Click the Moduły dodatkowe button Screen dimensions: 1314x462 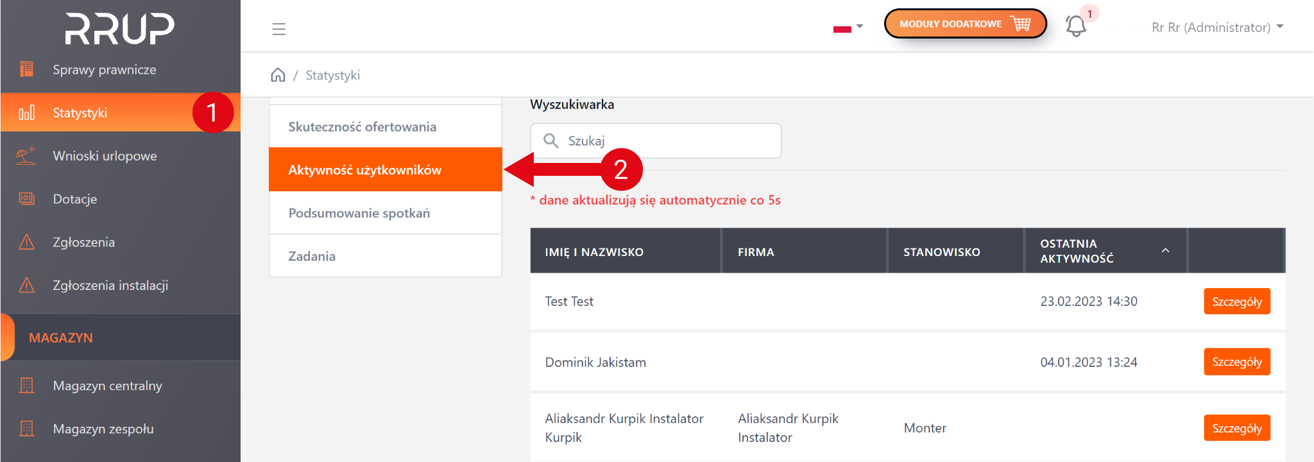click(964, 24)
